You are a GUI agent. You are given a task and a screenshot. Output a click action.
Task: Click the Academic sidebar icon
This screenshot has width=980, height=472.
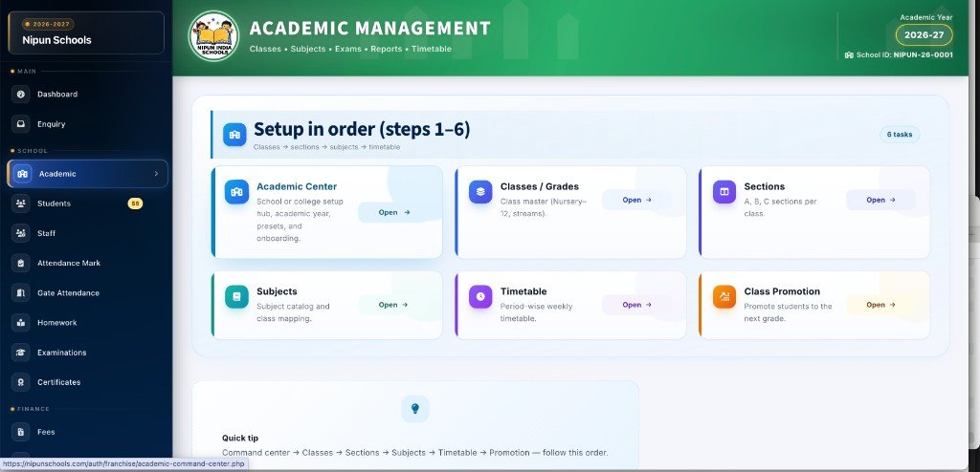tap(23, 174)
